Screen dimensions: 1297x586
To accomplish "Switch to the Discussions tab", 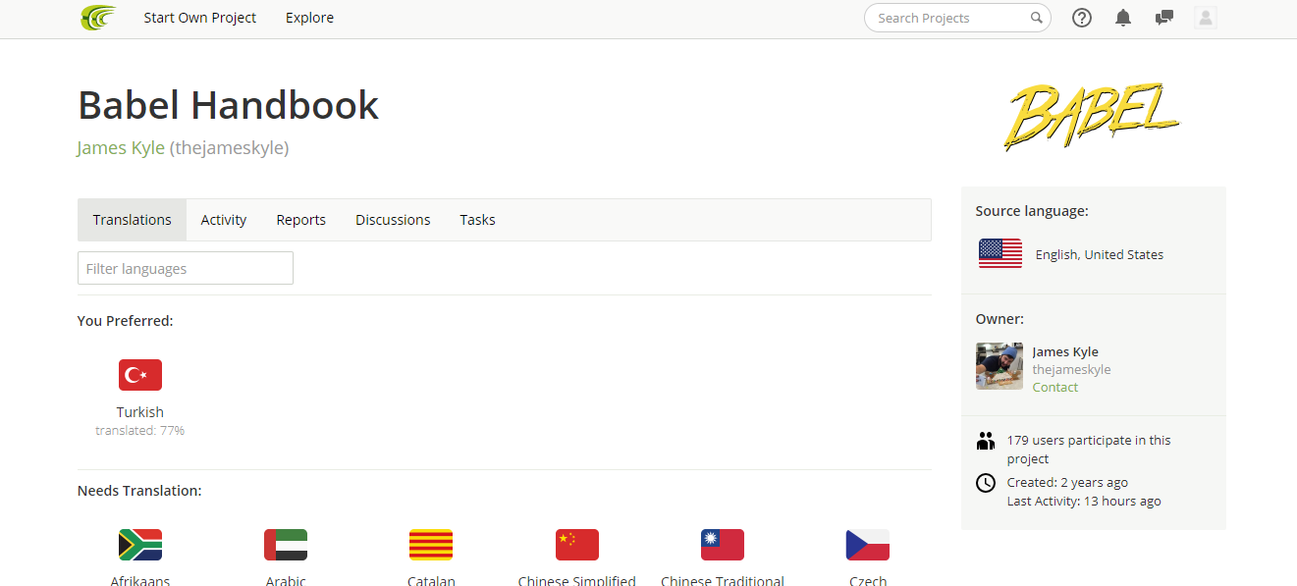I will point(393,220).
